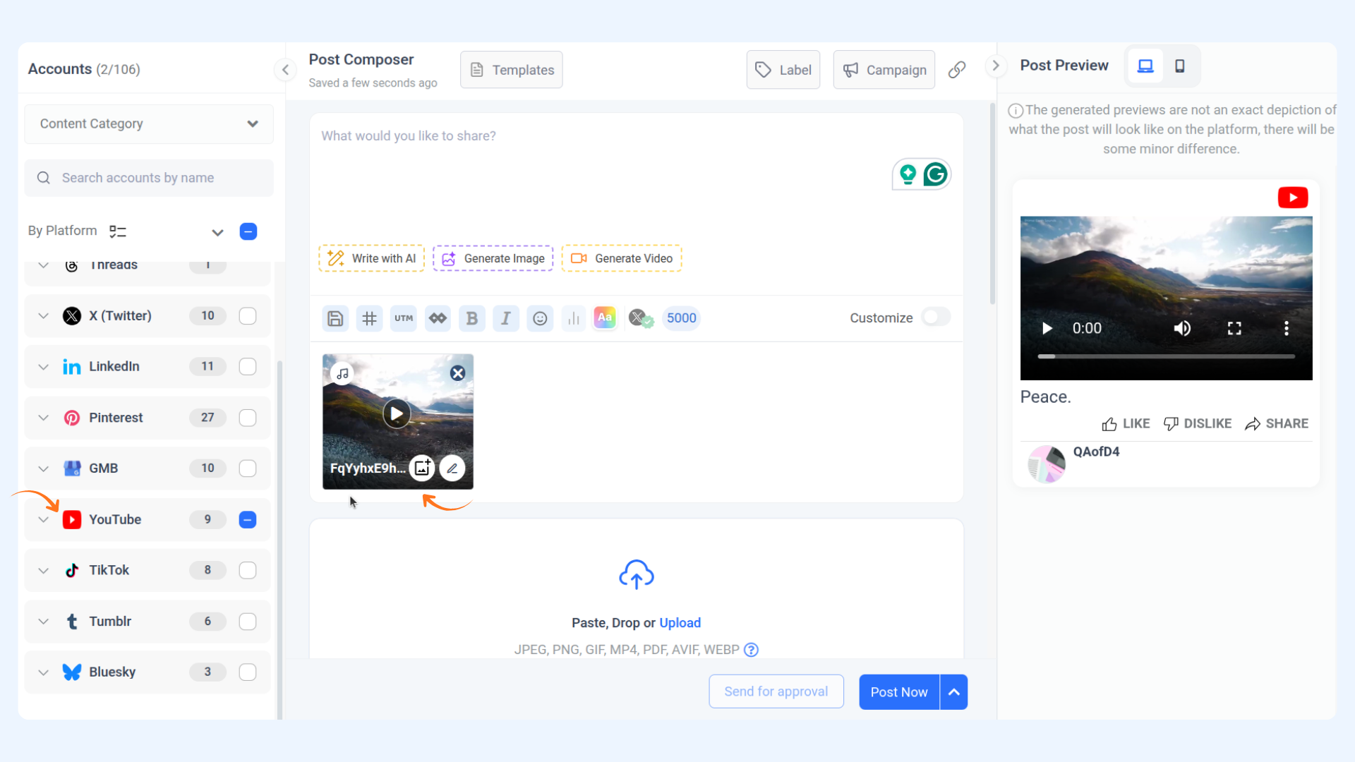Viewport: 1355px width, 762px height.
Task: Toggle the Customize switch on
Action: [x=936, y=317]
